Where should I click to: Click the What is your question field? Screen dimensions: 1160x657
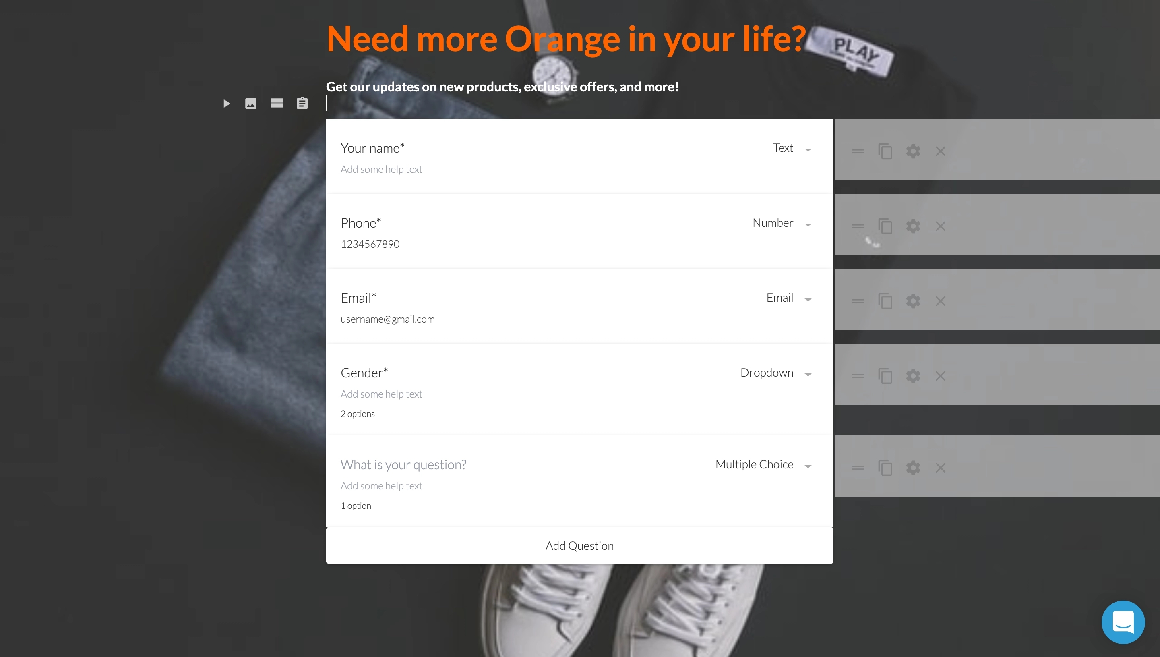(x=404, y=465)
